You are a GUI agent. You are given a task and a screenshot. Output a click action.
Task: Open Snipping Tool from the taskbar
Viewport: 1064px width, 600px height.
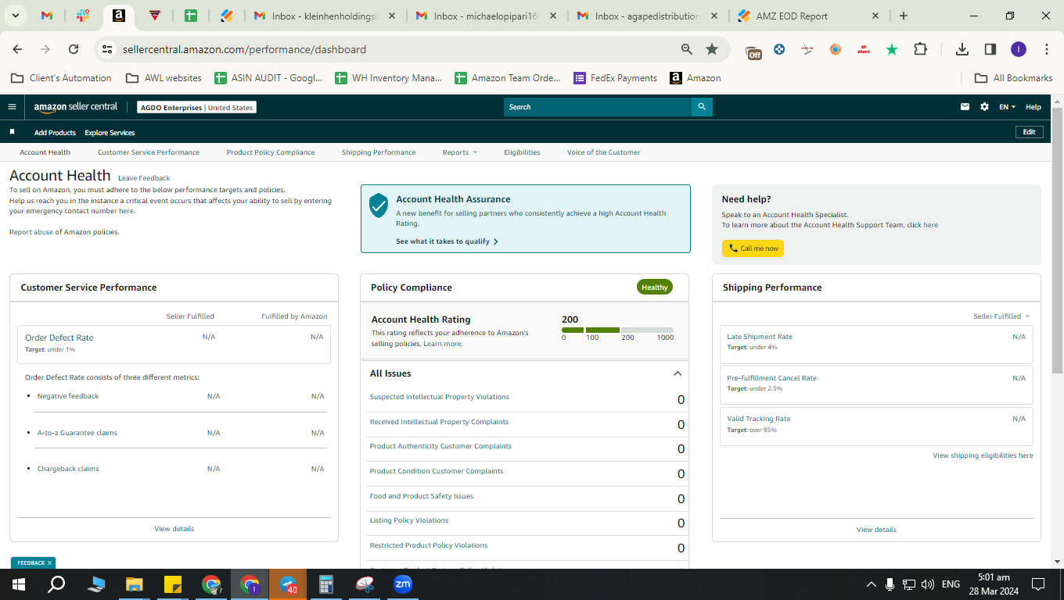point(365,584)
